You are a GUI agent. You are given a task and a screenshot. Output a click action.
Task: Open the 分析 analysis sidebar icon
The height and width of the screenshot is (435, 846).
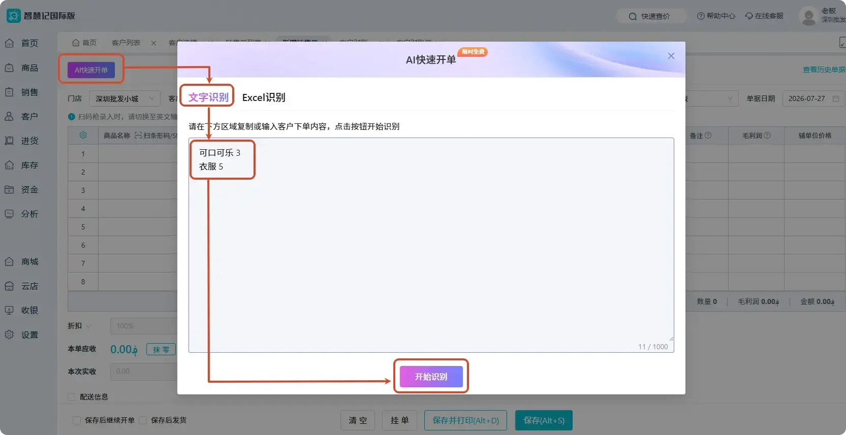9,214
